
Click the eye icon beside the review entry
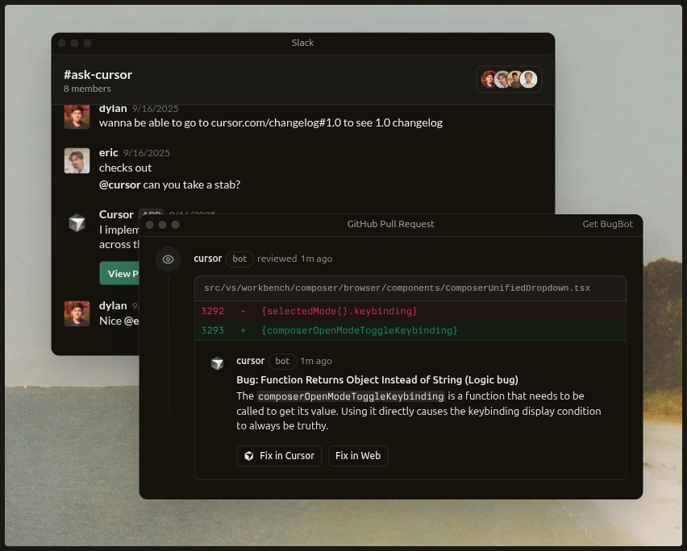click(168, 259)
